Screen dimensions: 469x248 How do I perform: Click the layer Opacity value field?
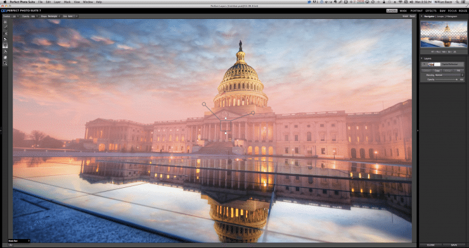461,80
